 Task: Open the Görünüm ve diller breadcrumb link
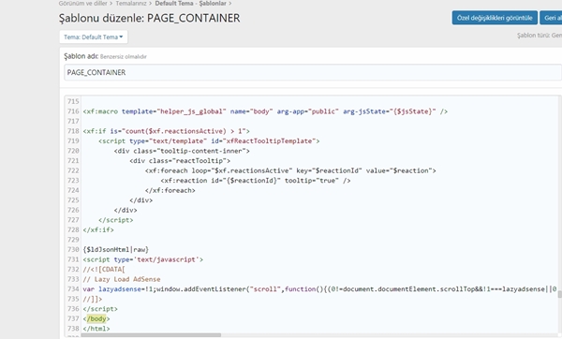82,3
